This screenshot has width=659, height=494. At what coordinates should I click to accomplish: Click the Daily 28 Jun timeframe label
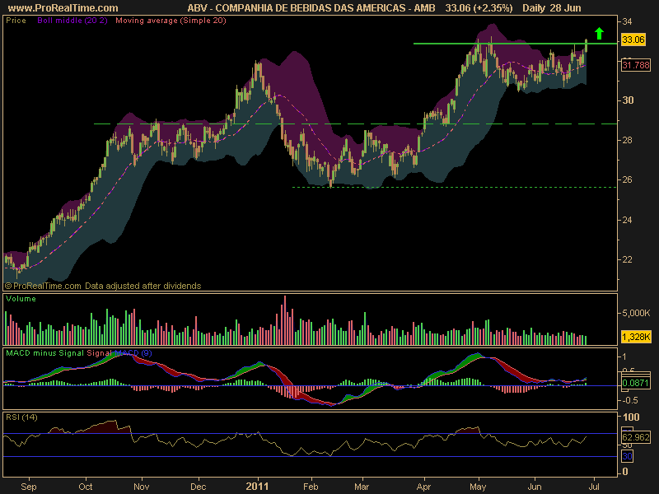[x=552, y=8]
